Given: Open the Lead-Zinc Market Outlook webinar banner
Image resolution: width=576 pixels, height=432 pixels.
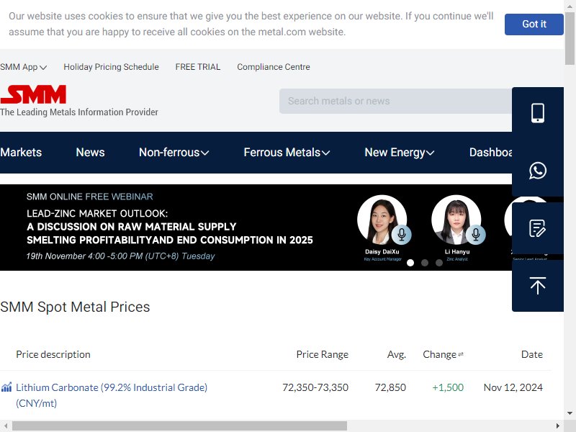Looking at the screenshot, I should [x=256, y=228].
